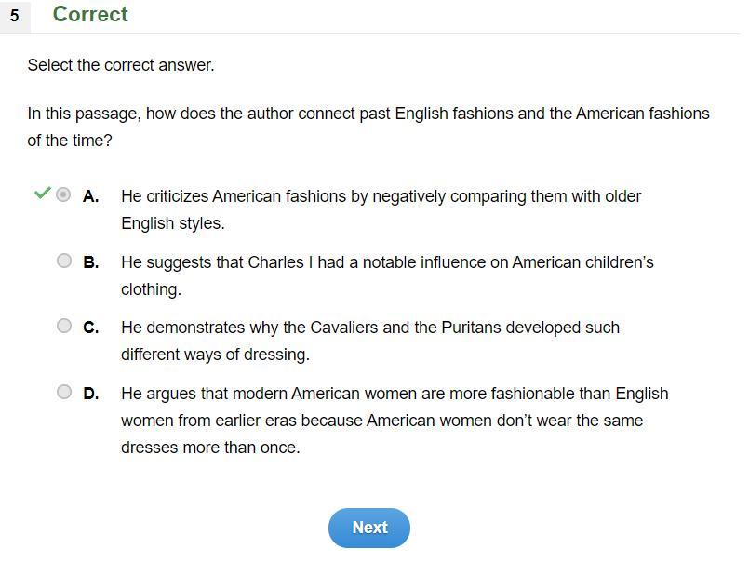The image size is (749, 562).
Task: Click answer text about criticizing American fashions
Action: click(381, 196)
